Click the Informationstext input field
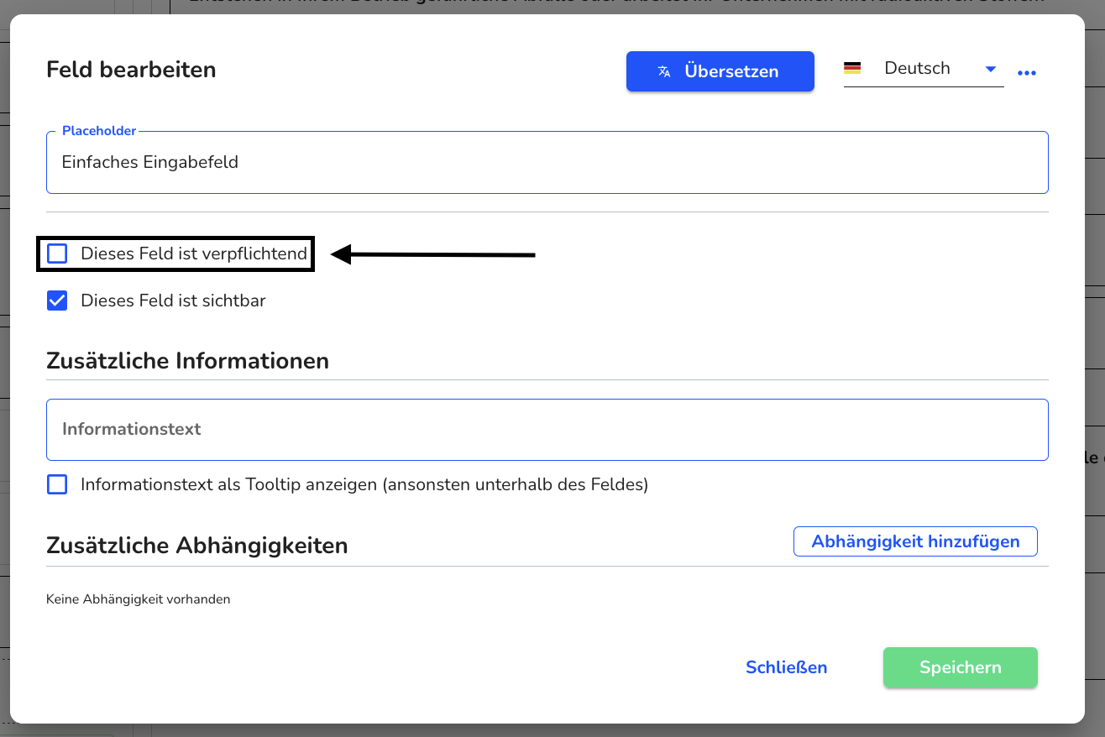The height and width of the screenshot is (737, 1105). click(547, 430)
